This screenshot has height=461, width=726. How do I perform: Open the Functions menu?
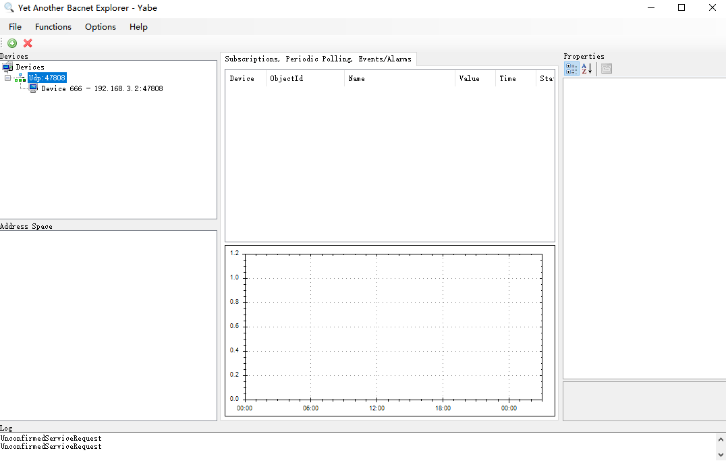(53, 27)
